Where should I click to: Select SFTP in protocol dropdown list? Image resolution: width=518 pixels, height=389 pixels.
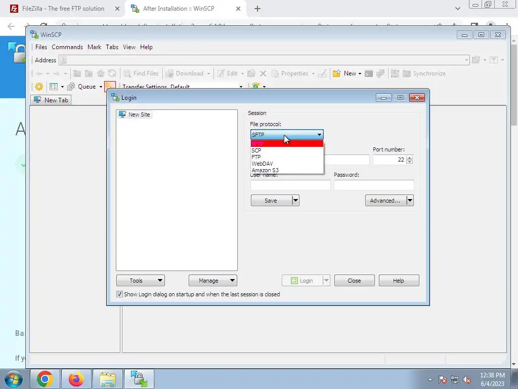(287, 143)
